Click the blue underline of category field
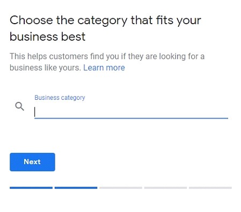Image resolution: width=241 pixels, height=212 pixels. [131, 118]
